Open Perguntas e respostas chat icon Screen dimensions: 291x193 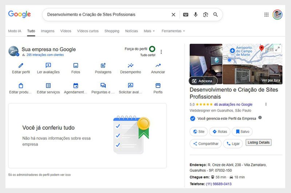click(103, 85)
